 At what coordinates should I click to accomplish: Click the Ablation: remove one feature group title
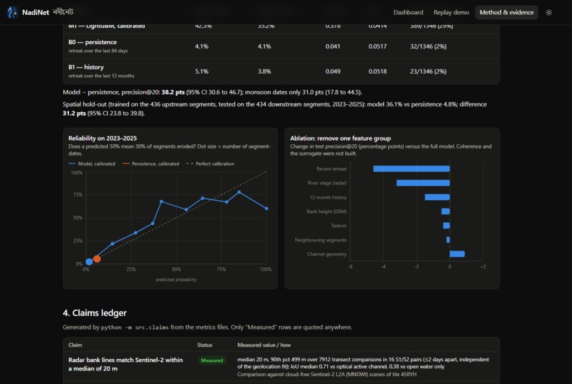pyautogui.click(x=341, y=138)
